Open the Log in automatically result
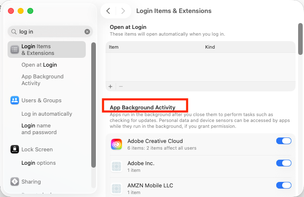 click(x=47, y=114)
